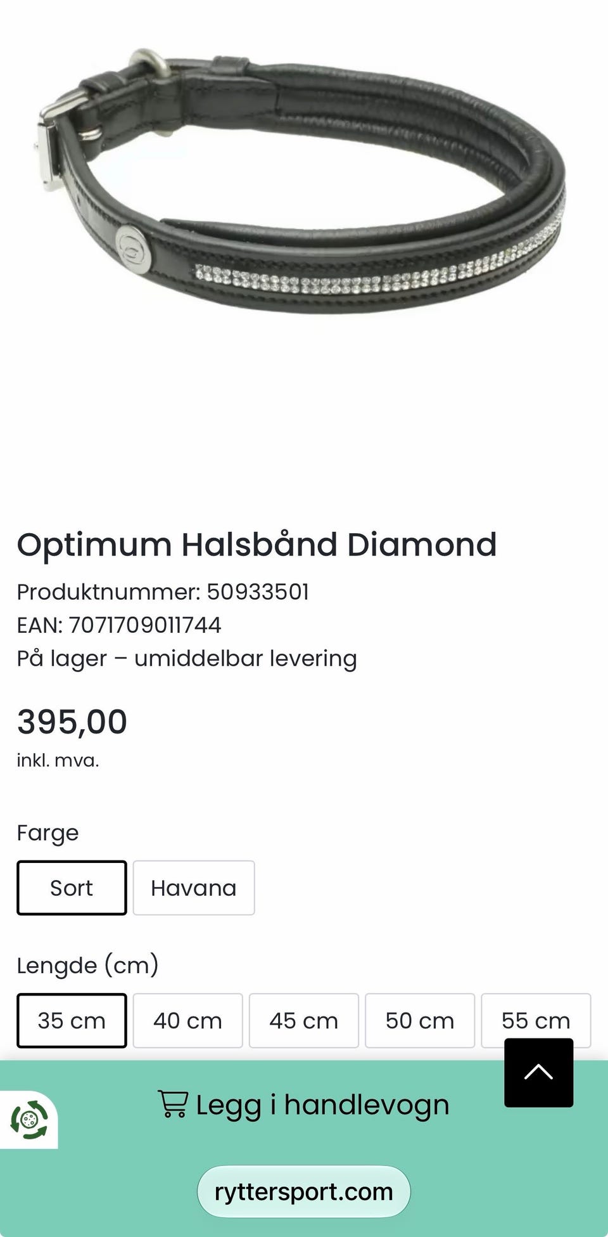Viewport: 608px width, 1237px height.
Task: Open the green cookie settings icon
Action: (29, 1120)
